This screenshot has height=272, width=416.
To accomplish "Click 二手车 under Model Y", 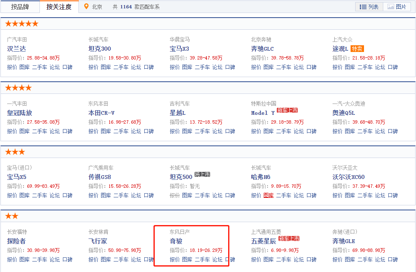I will (283, 132).
